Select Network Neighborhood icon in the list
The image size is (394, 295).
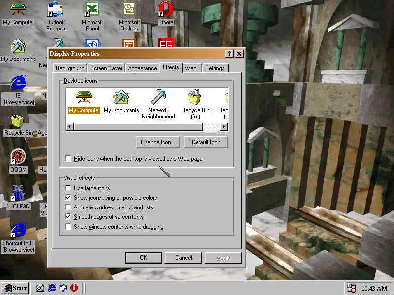158,105
